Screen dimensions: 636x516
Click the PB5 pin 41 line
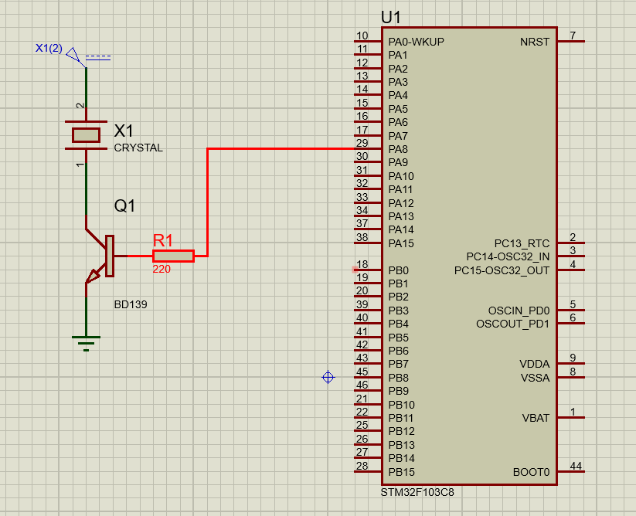pyautogui.click(x=369, y=337)
